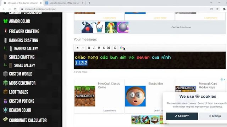
Task: Click the shield icon beside Shield Crafting
Action: (5, 57)
